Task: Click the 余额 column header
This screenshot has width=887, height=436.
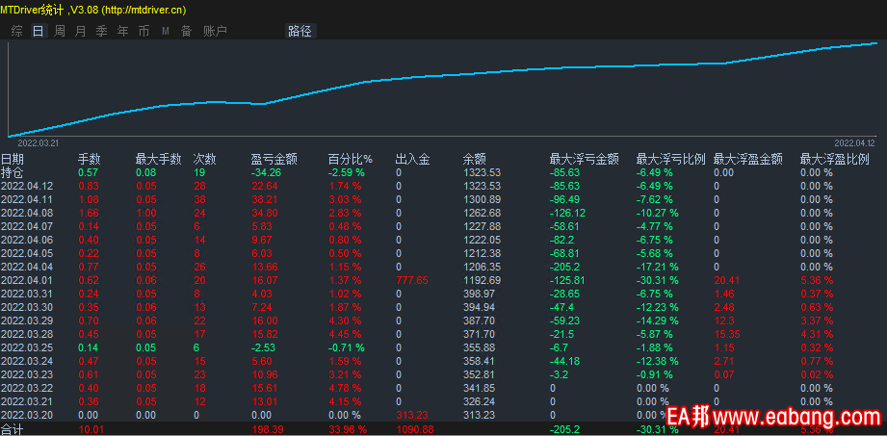Action: pos(474,159)
